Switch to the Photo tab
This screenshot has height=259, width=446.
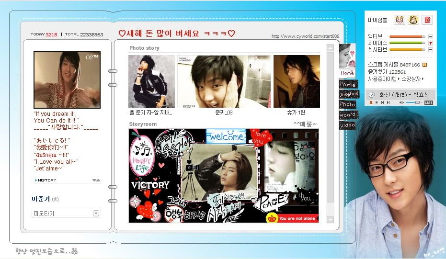tap(348, 104)
